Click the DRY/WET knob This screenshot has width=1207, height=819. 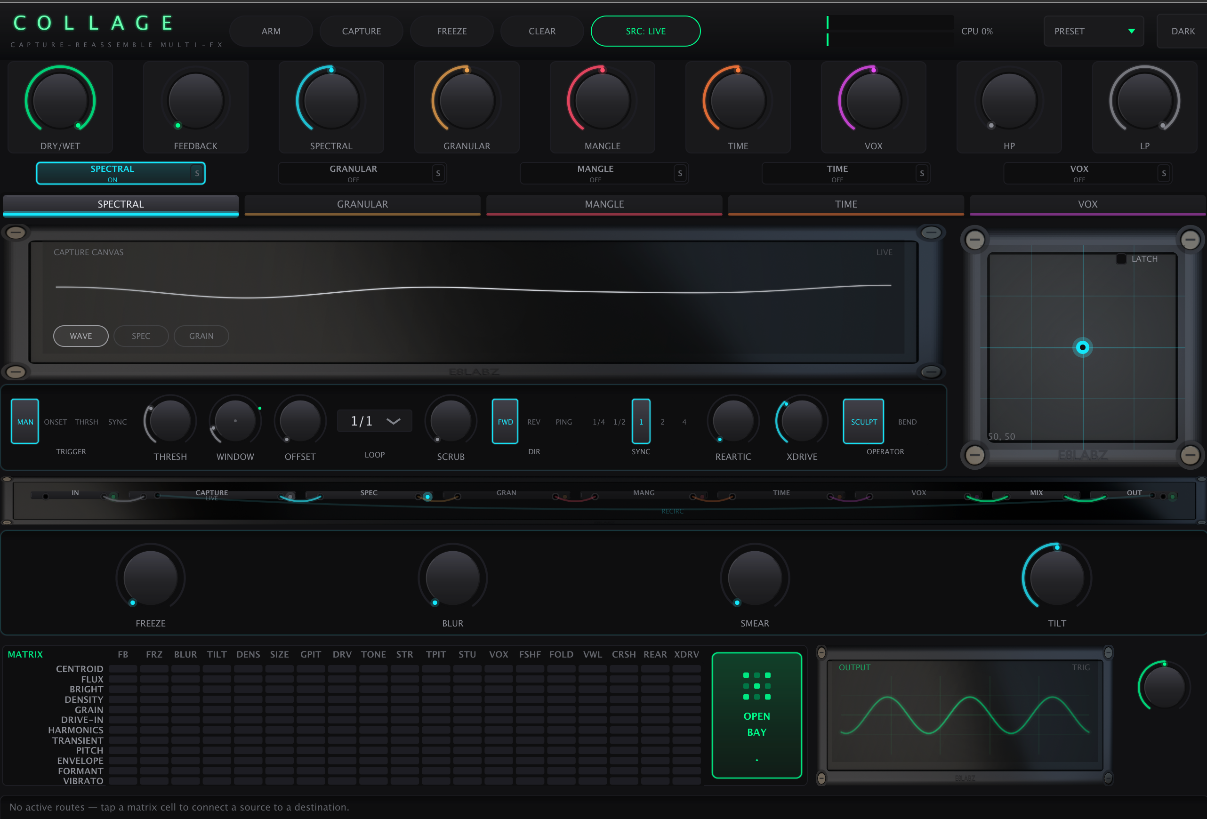[60, 100]
